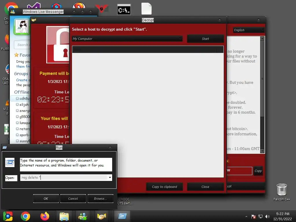Open the file explorer taskbar icon
296x222 pixels.
pyautogui.click(x=64, y=216)
